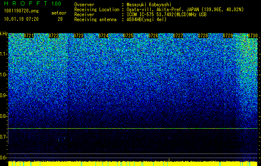Click the Receiver label
Screen dimensions: 261x166
click(x=84, y=15)
